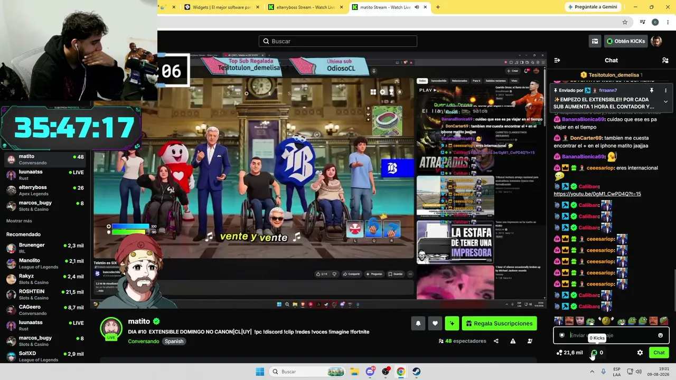The image size is (676, 380).
Task: Mute the matito Stream tab audio
Action: [x=417, y=7]
